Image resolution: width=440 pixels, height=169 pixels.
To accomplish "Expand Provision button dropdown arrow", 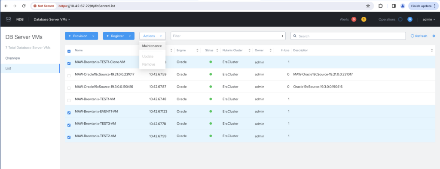I will click(93, 36).
